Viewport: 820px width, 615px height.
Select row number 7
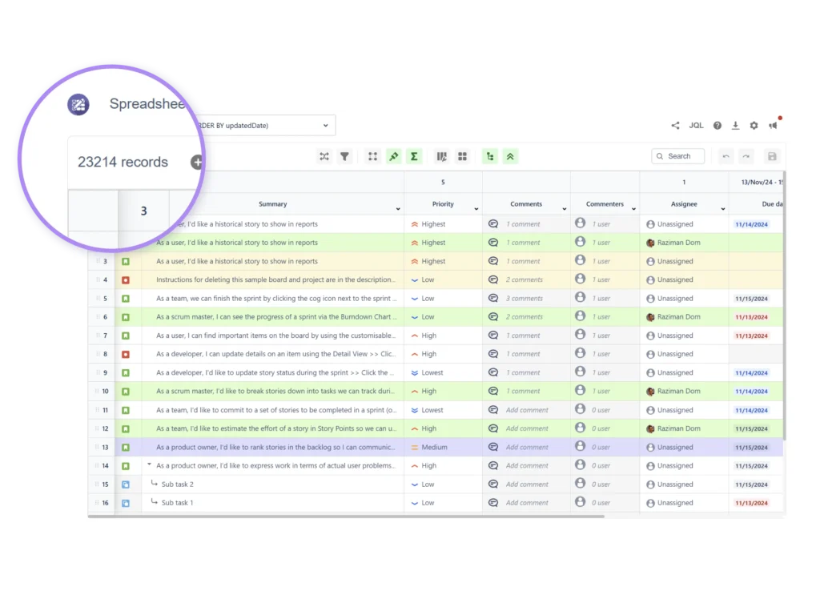pyautogui.click(x=105, y=336)
